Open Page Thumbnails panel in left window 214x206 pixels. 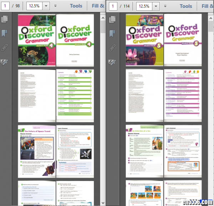click(5, 19)
